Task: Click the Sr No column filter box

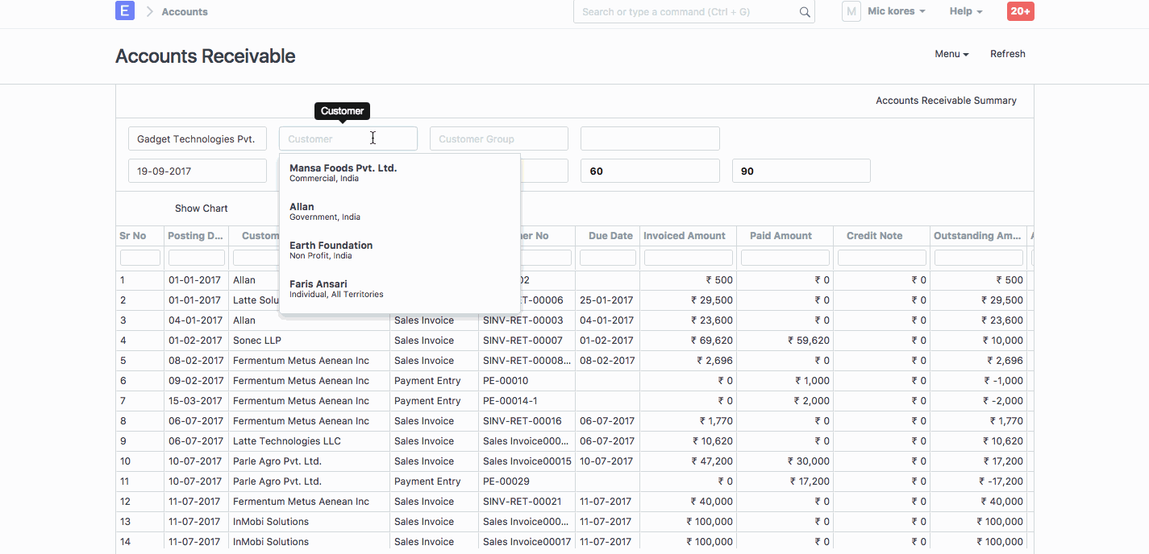Action: click(140, 258)
